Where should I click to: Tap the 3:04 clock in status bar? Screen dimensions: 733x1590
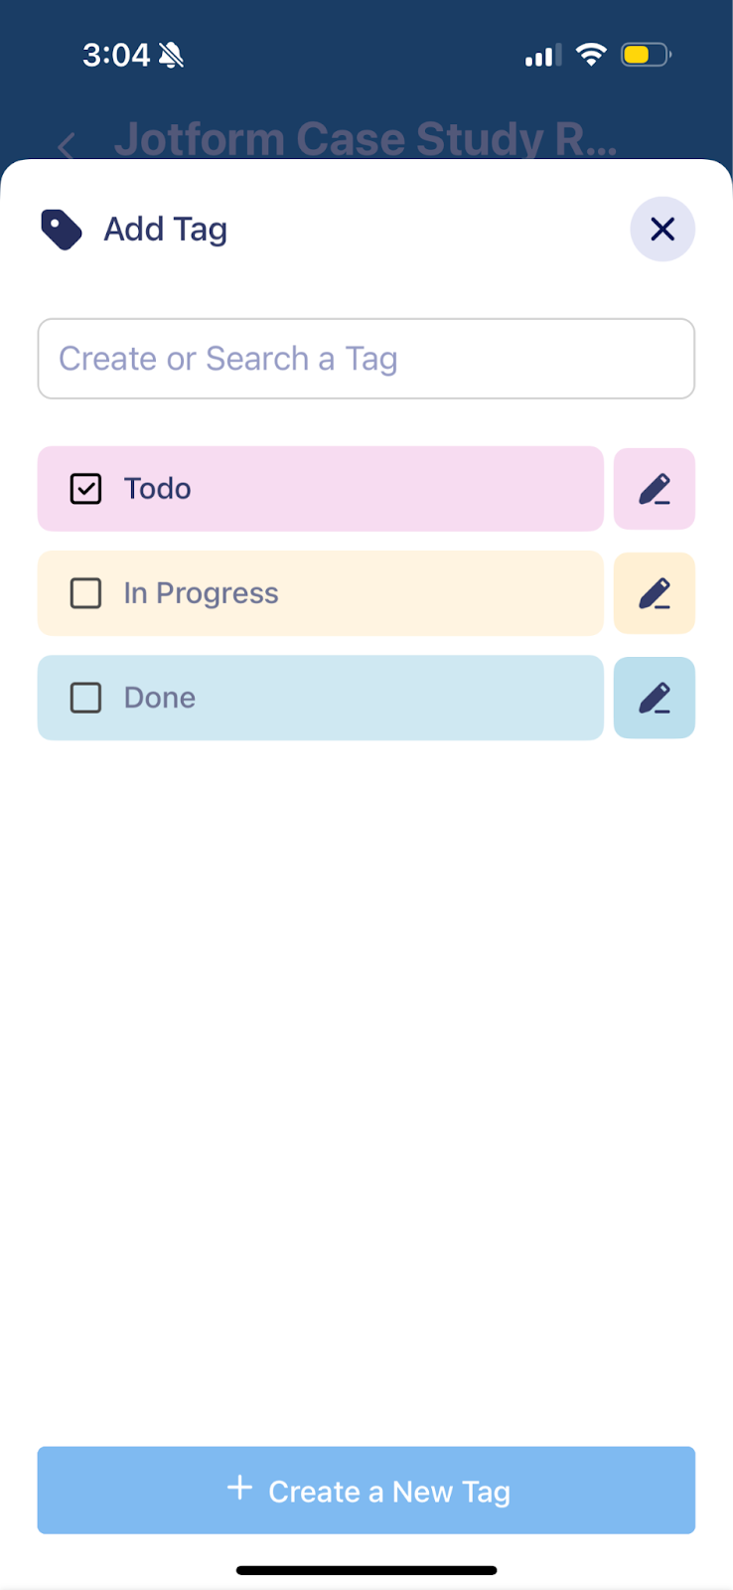(x=115, y=55)
